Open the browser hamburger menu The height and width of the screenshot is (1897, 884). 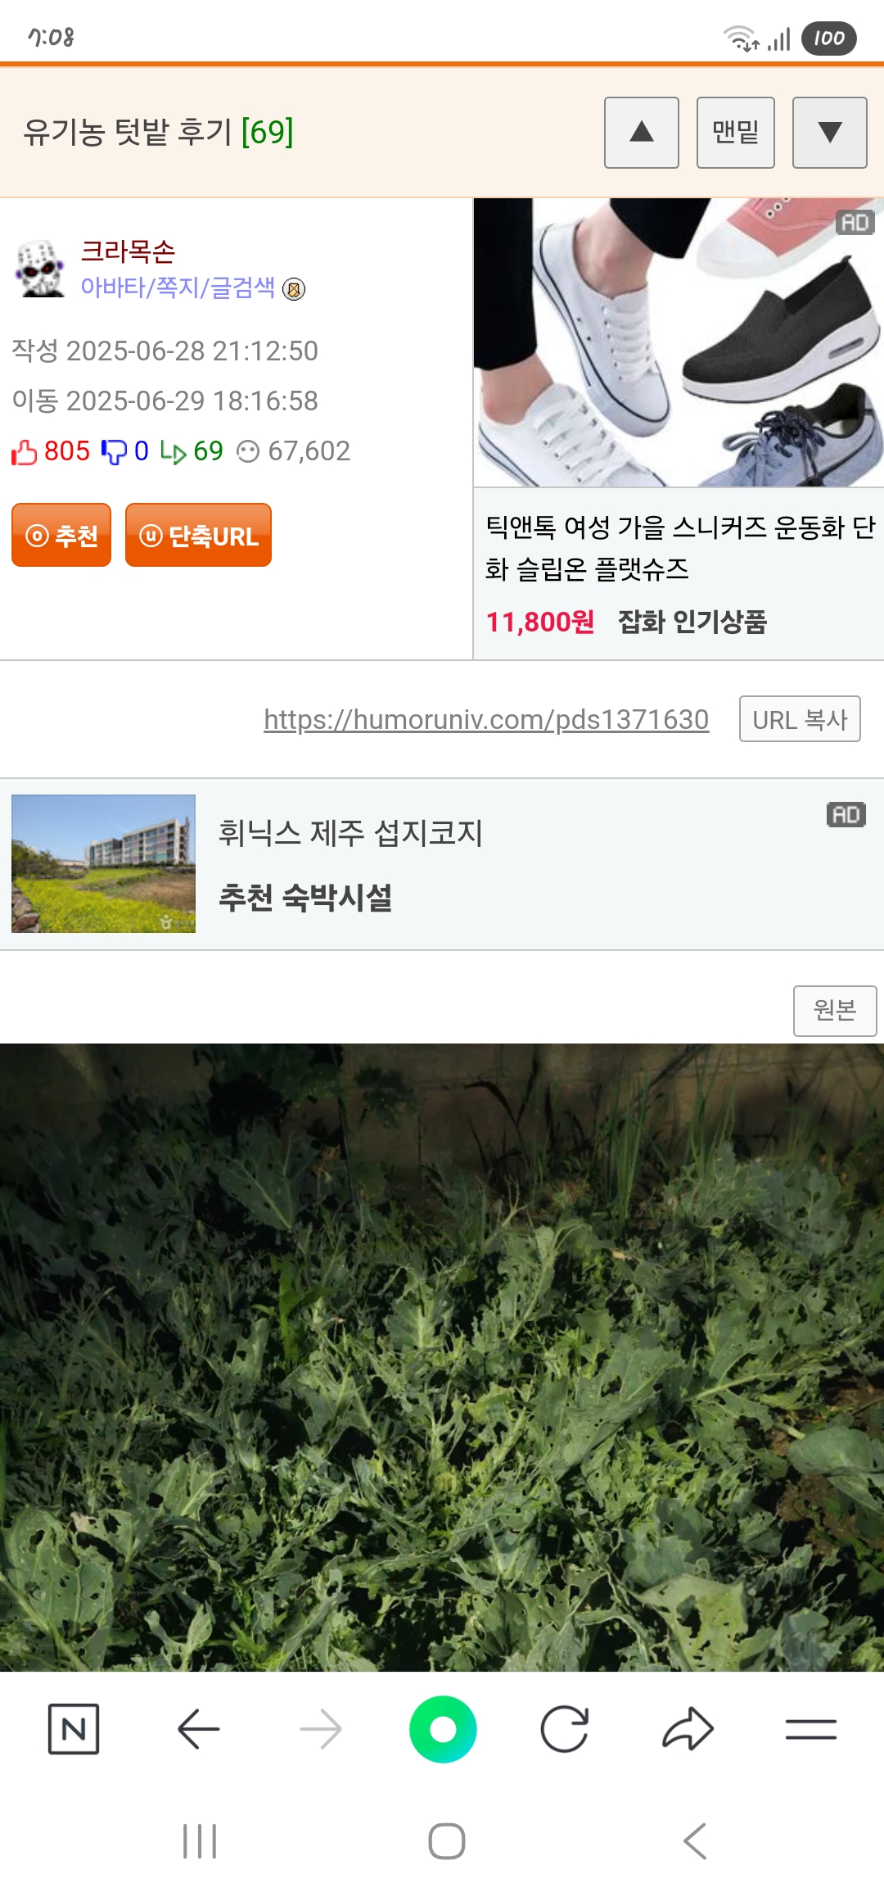[810, 1729]
